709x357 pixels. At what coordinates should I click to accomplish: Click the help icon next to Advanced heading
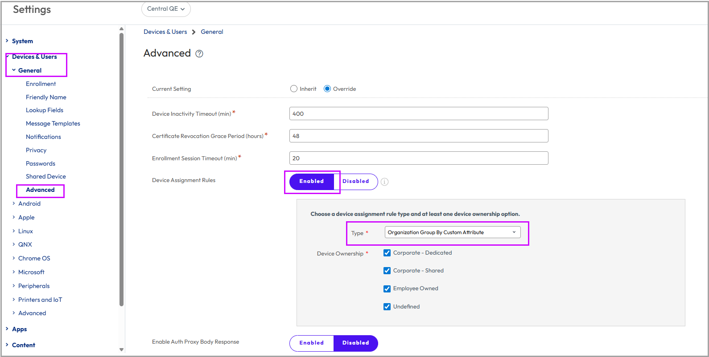199,54
